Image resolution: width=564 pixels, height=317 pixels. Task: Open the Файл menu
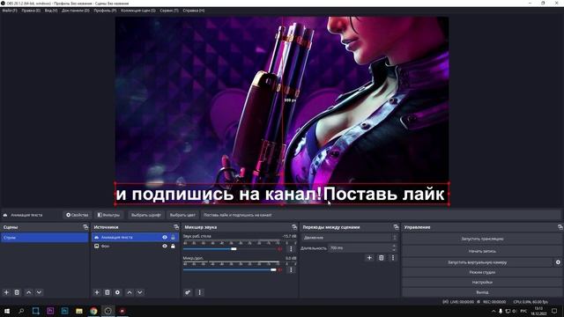click(10, 11)
